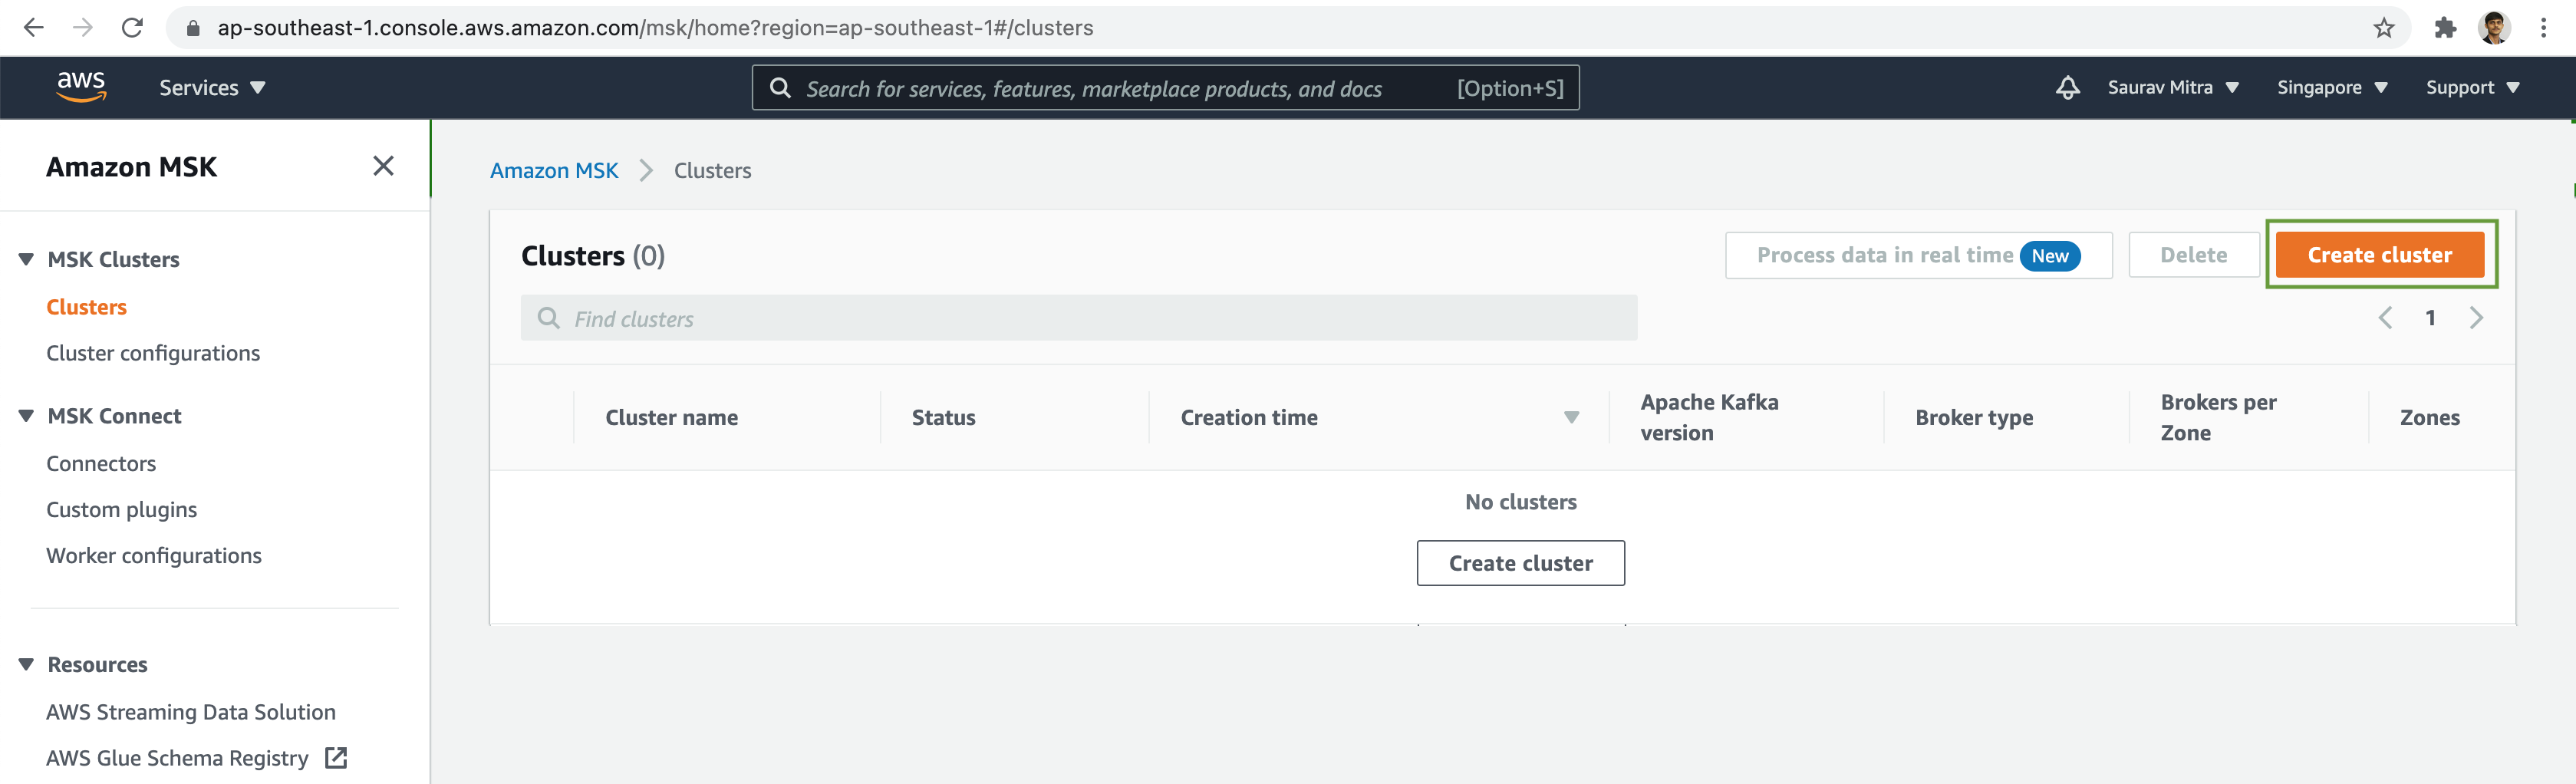This screenshot has height=784, width=2576.
Task: Reload the page with refresh icon
Action: click(132, 28)
